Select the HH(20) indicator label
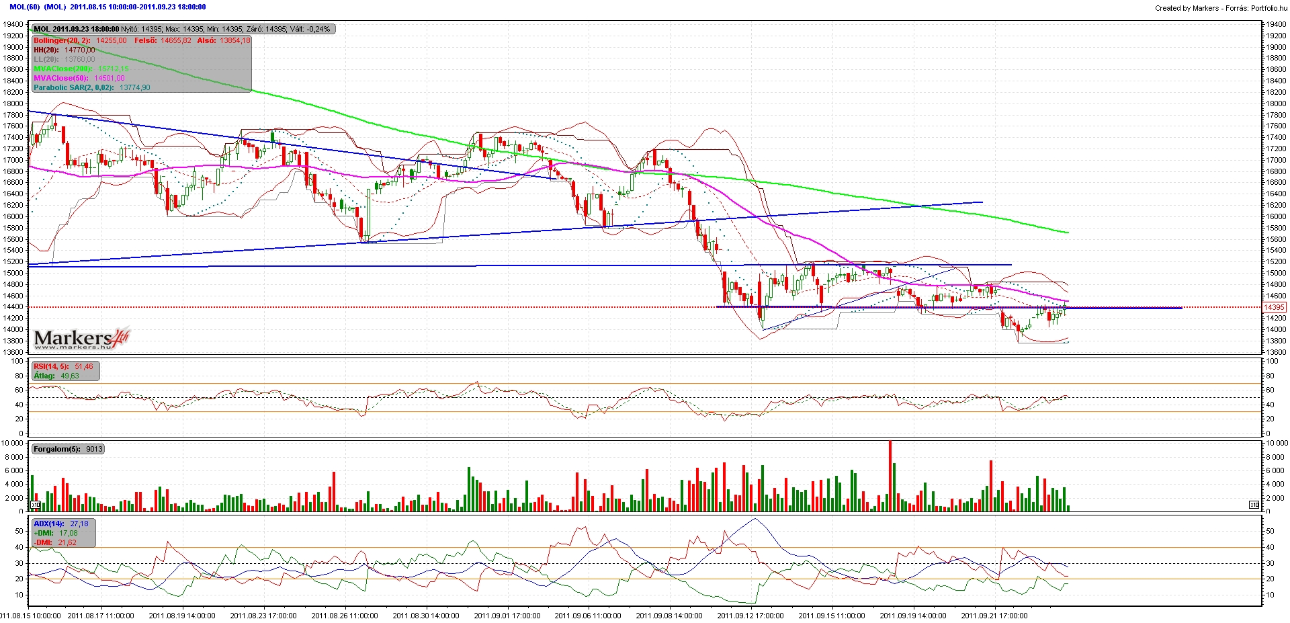Screen dimensions: 1290x623 click(x=46, y=50)
